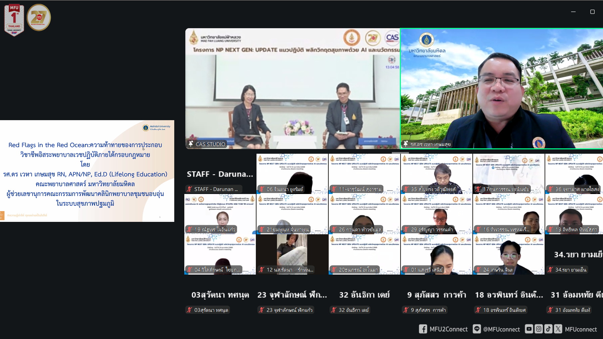Toggle muted mic icon for STAFF - Darunan
The image size is (603, 339).
[x=190, y=189]
